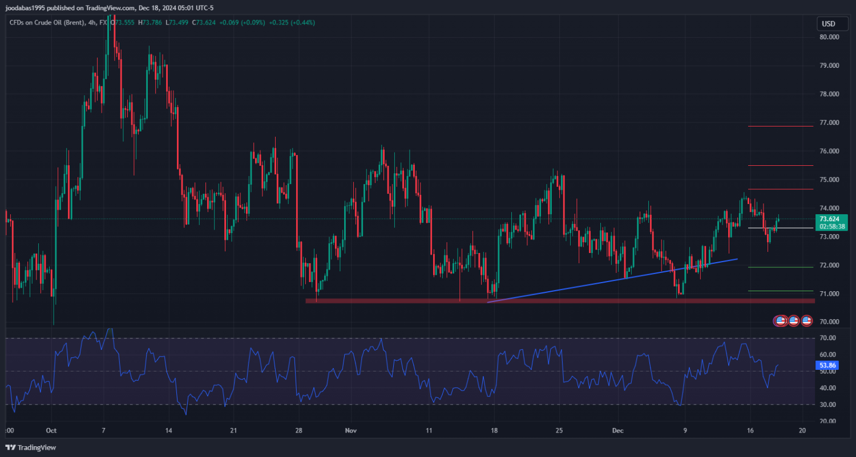
Task: Open the leftmost US flag economic event icon
Action: tap(780, 321)
